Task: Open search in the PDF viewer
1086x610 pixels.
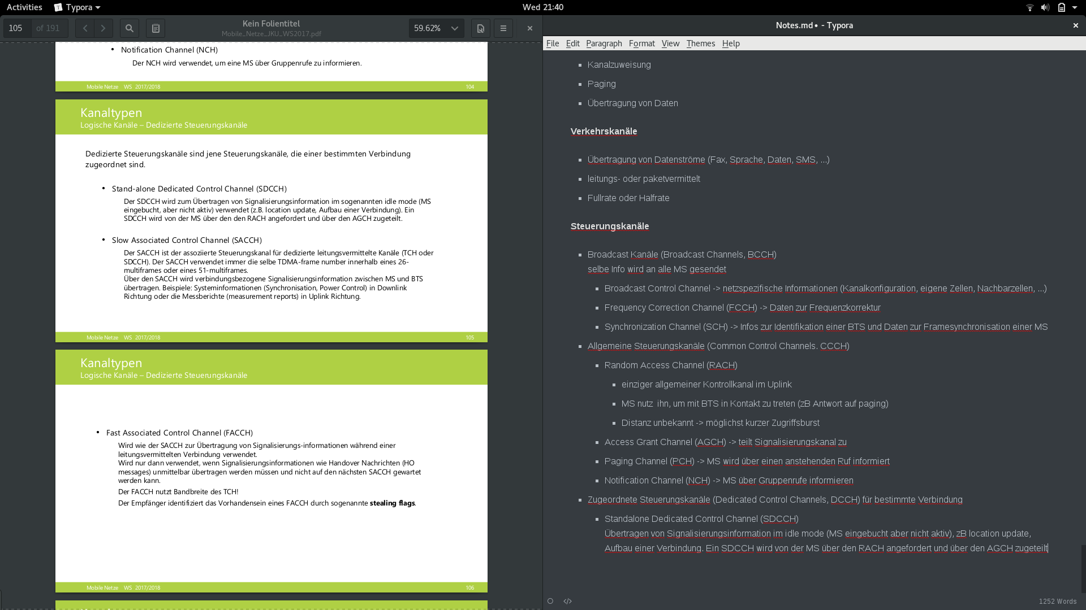Action: (x=130, y=28)
